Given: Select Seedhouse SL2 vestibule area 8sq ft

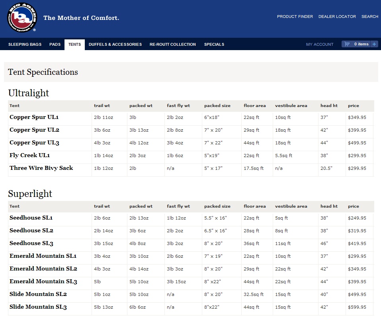Looking at the screenshot, I should click(x=281, y=231).
